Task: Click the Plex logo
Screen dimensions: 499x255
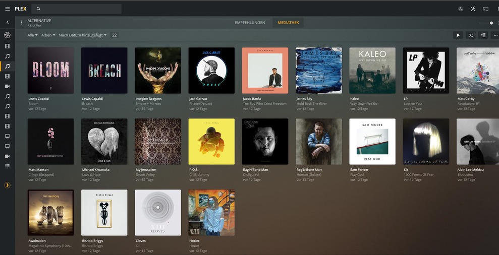Action: click(20, 9)
